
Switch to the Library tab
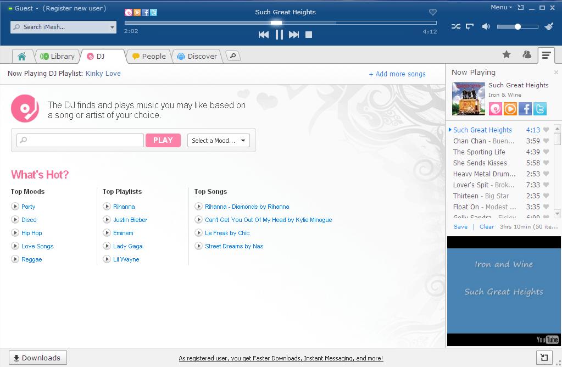click(58, 56)
